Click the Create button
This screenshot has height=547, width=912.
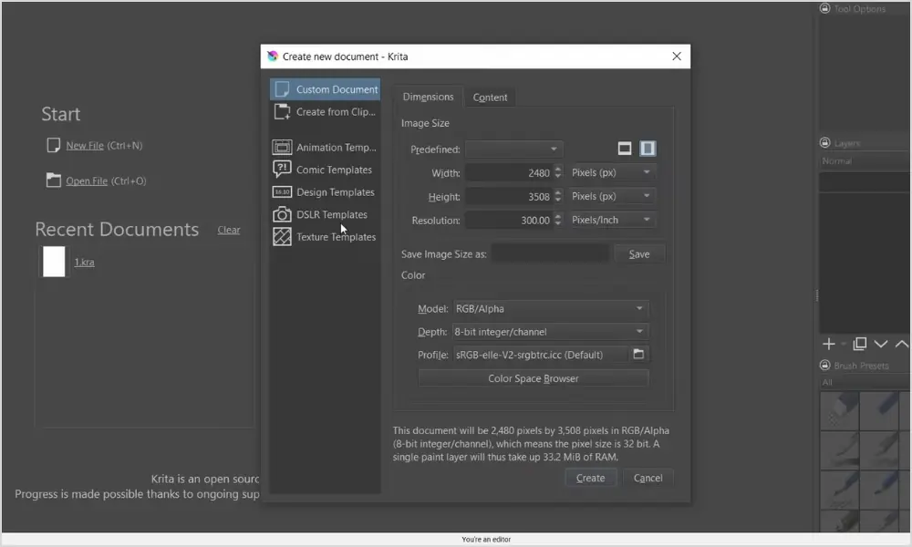click(590, 477)
